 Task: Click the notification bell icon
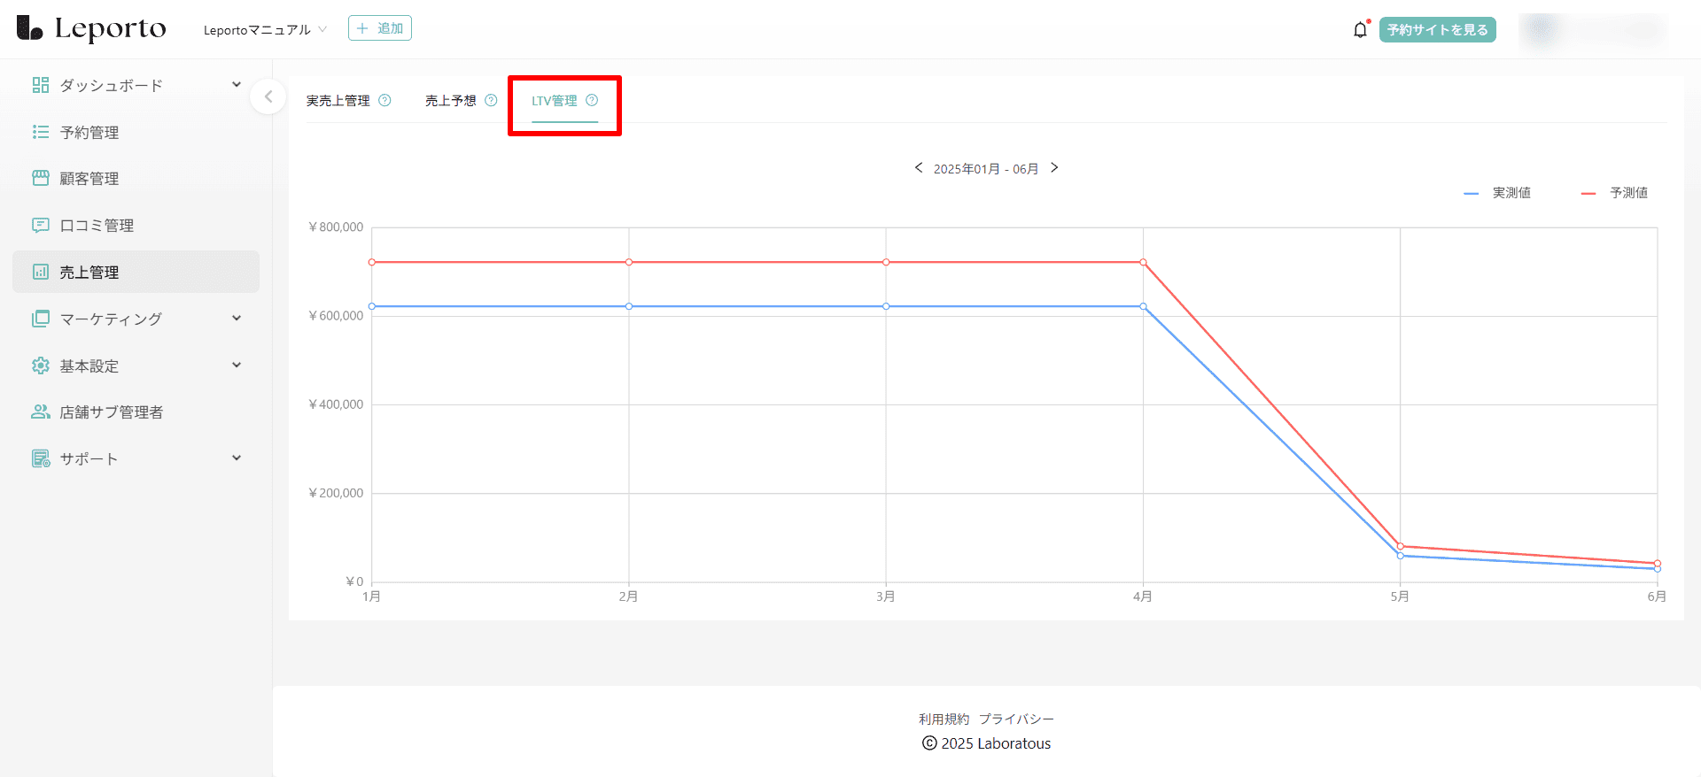coord(1360,30)
